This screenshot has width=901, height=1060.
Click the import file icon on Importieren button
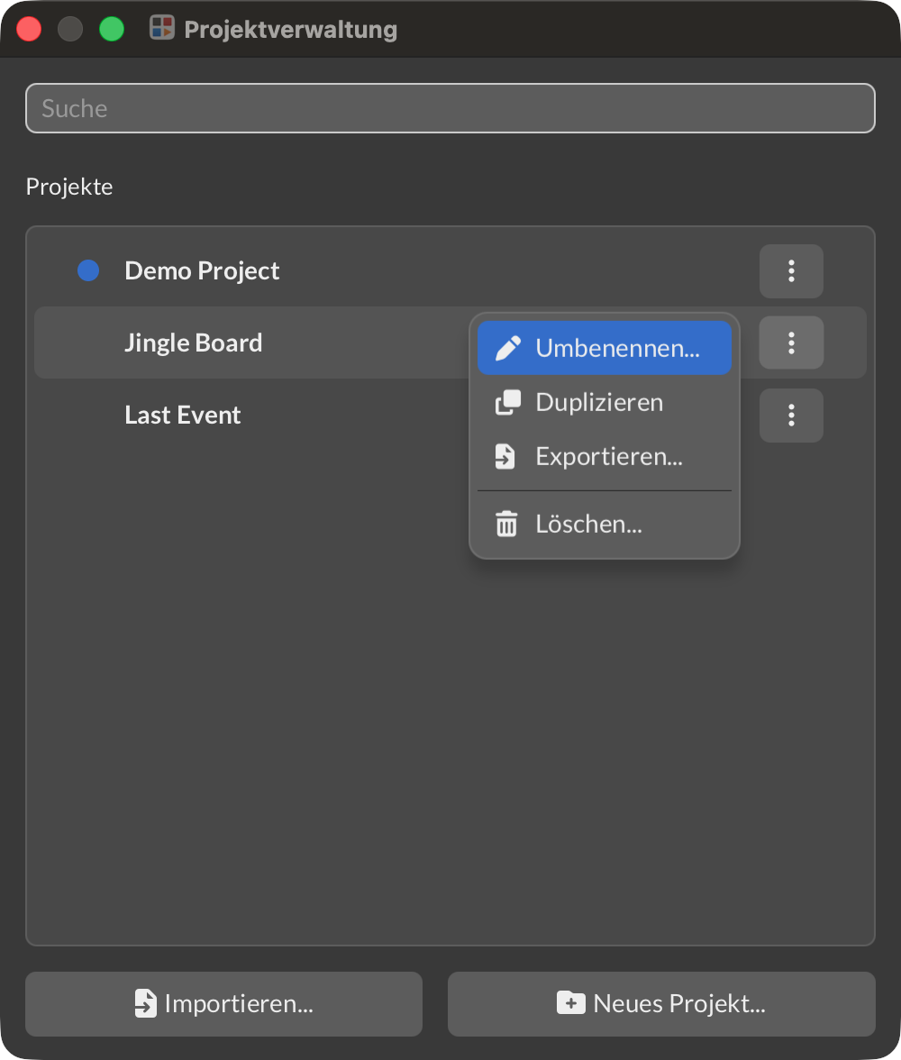point(145,1003)
